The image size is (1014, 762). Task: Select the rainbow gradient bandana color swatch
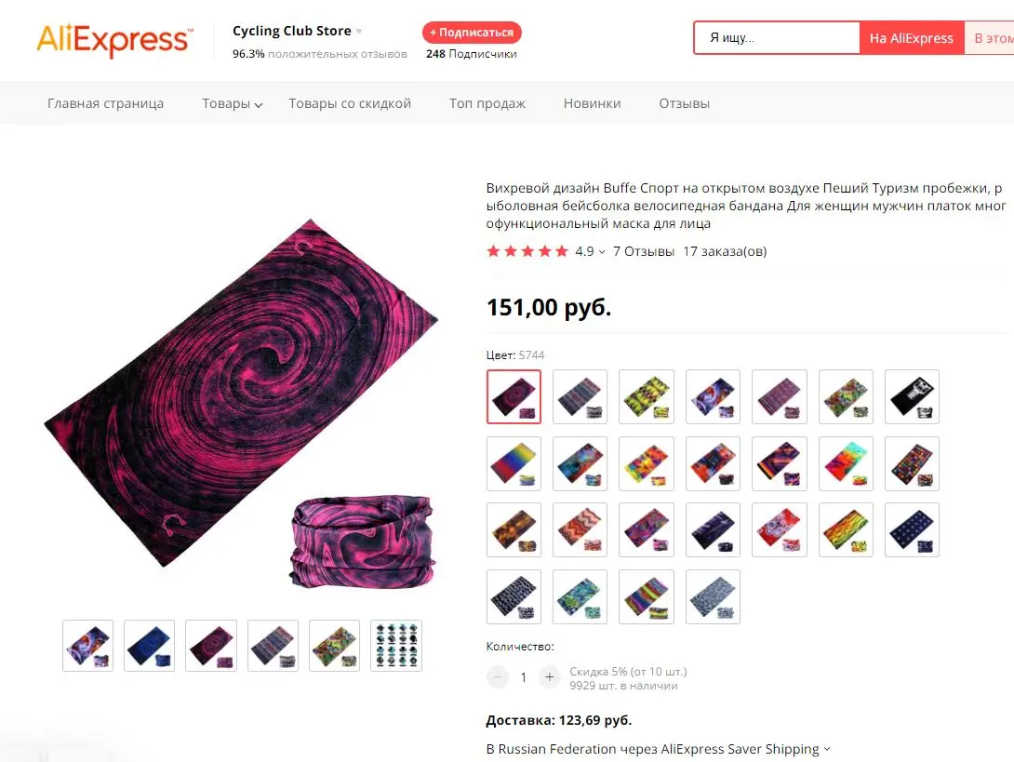point(514,463)
